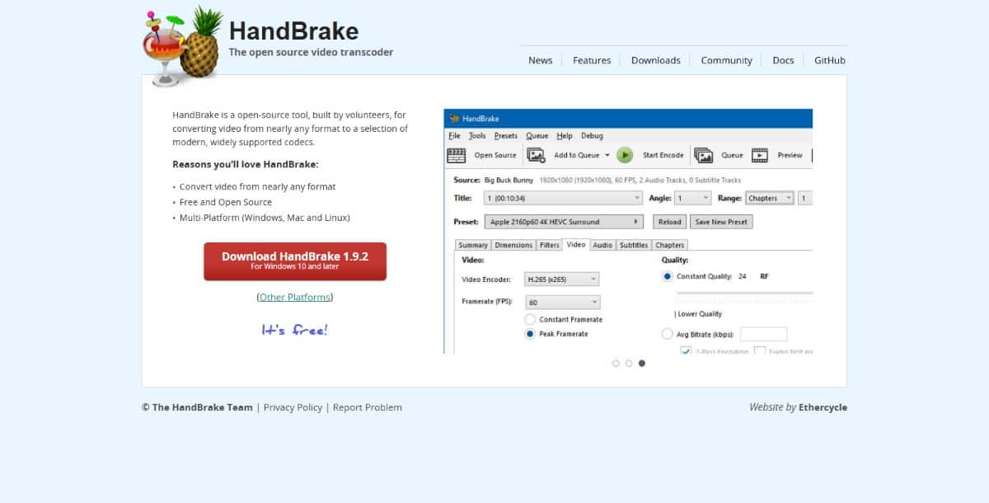
Task: Switch to the Dimensions tab
Action: tap(513, 245)
